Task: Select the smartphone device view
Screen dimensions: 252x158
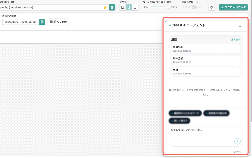Action: click(x=129, y=7)
